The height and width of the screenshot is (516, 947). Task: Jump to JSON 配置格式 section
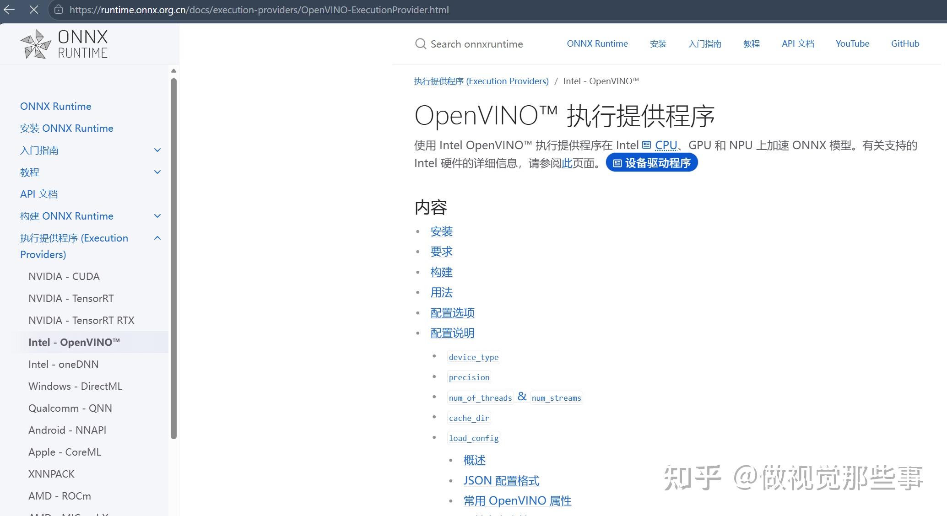pyautogui.click(x=501, y=481)
